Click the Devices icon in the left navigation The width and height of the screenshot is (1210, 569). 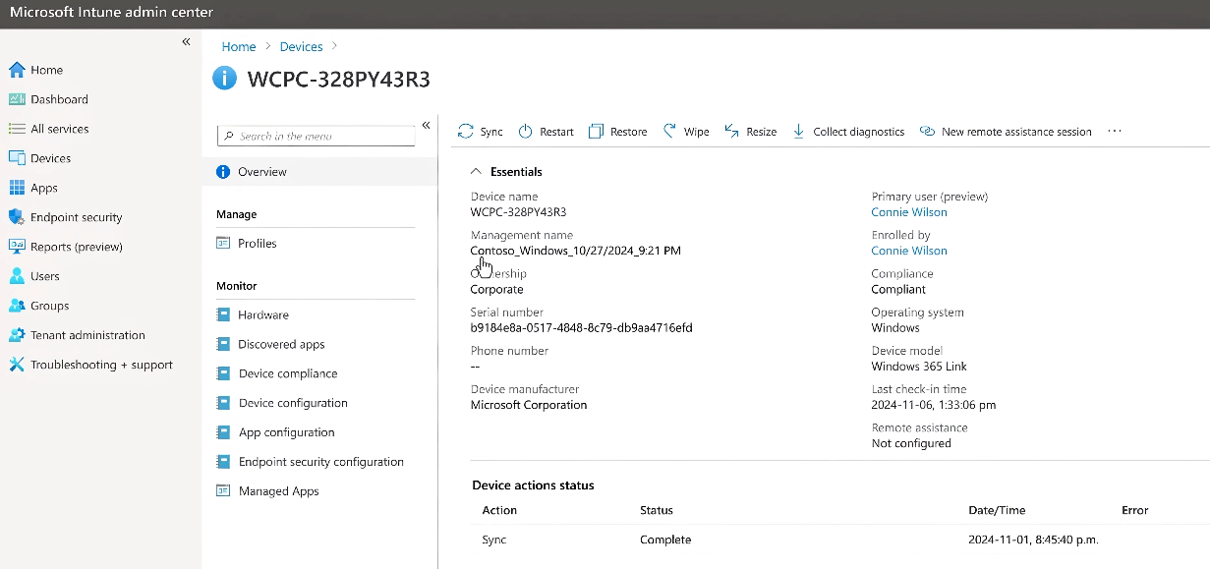pyautogui.click(x=17, y=158)
